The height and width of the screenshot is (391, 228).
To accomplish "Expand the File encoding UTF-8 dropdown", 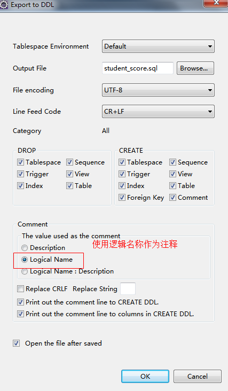I will pyautogui.click(x=158, y=90).
